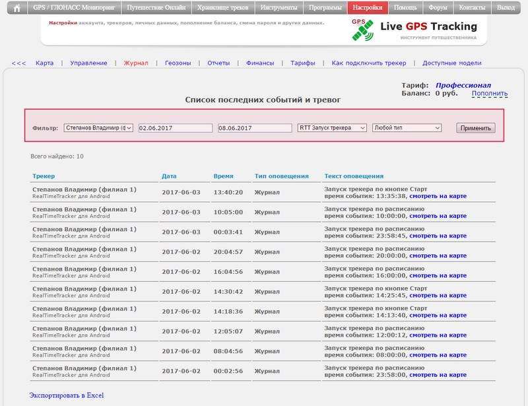528x406 pixels.
Task: Sort the table by Дата column header
Action: point(169,176)
